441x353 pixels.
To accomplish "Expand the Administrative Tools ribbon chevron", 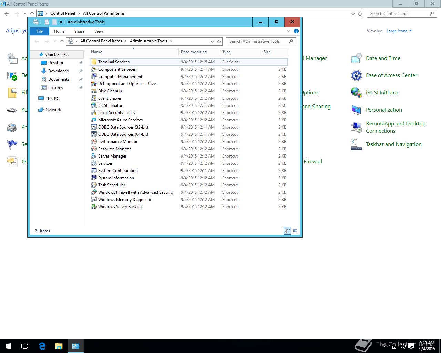I will (x=289, y=31).
